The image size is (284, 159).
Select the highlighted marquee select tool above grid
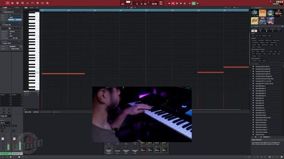click(x=131, y=8)
